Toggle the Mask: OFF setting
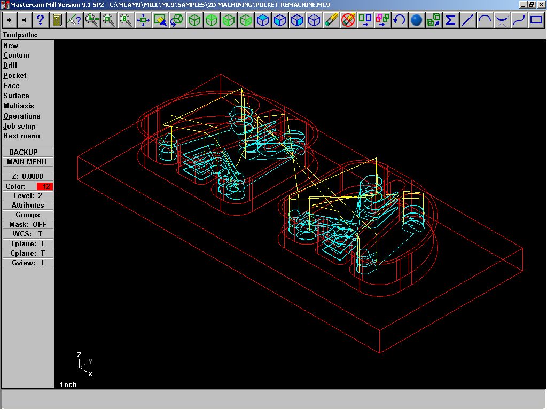Image resolution: width=547 pixels, height=410 pixels. (28, 225)
